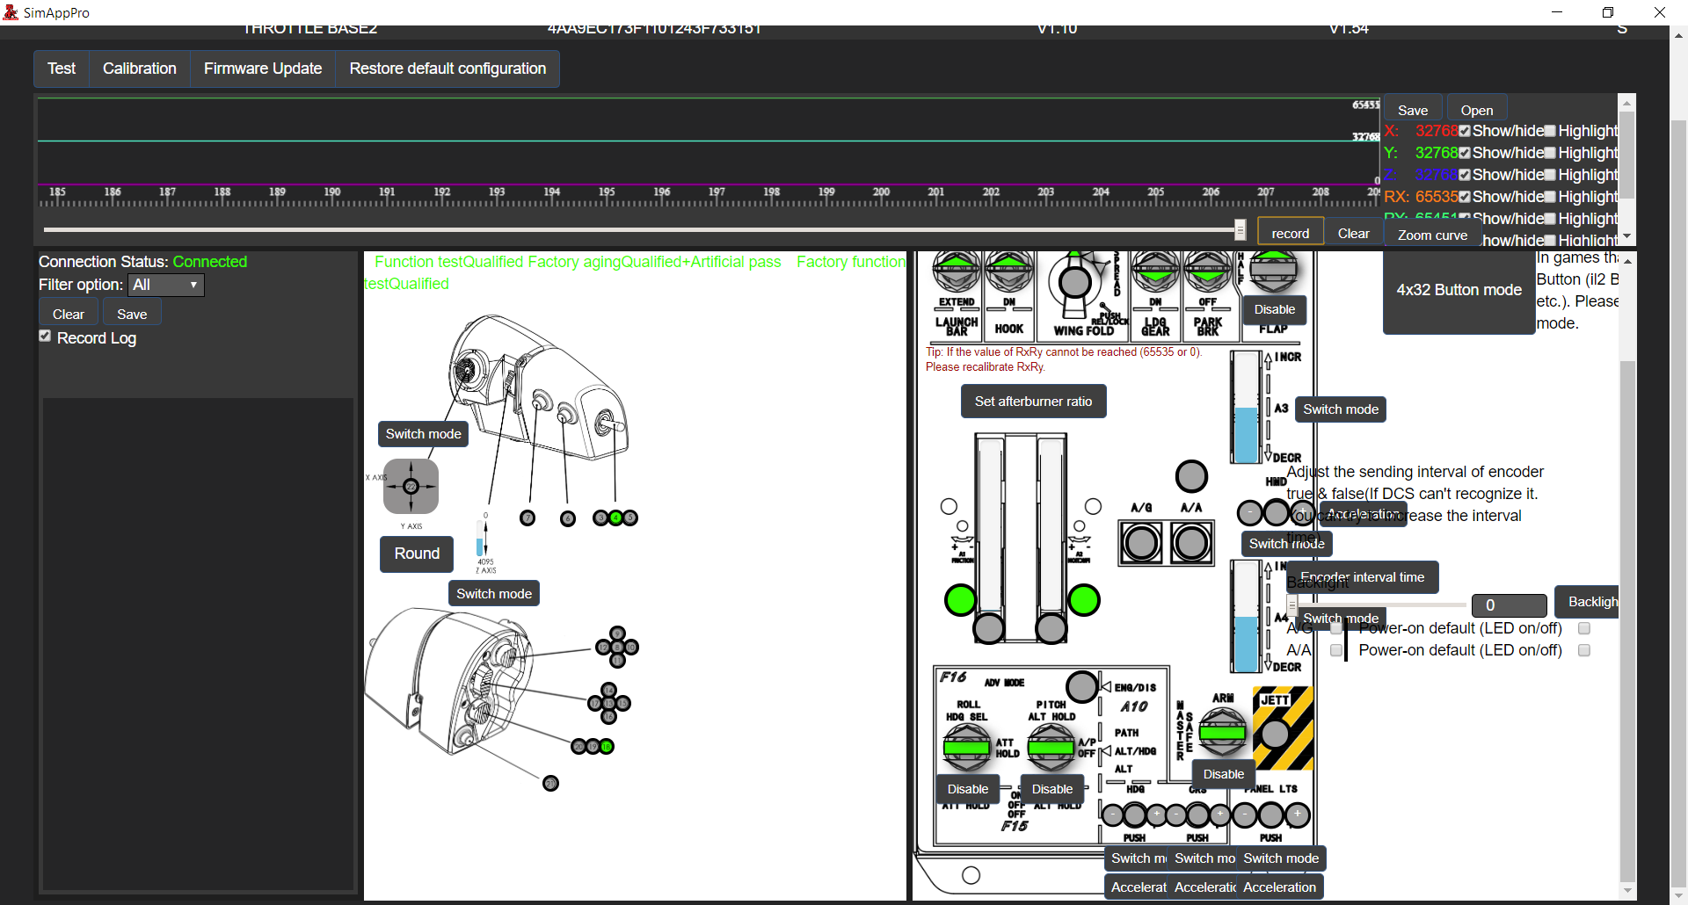Screen dimensions: 1688x905
Task: Click the CRS encoder push knob
Action: click(x=1198, y=815)
